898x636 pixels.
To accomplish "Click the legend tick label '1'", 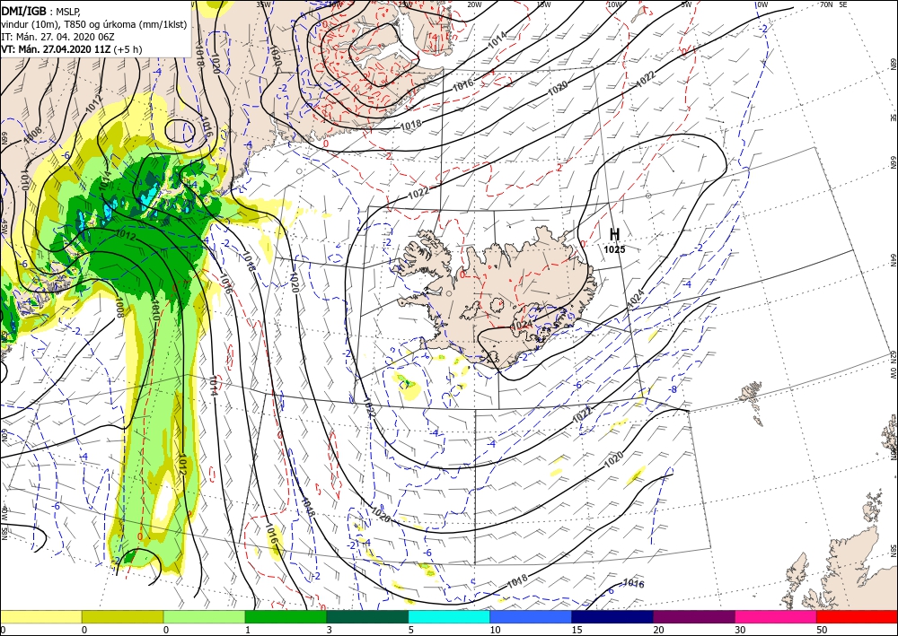I will point(248,630).
